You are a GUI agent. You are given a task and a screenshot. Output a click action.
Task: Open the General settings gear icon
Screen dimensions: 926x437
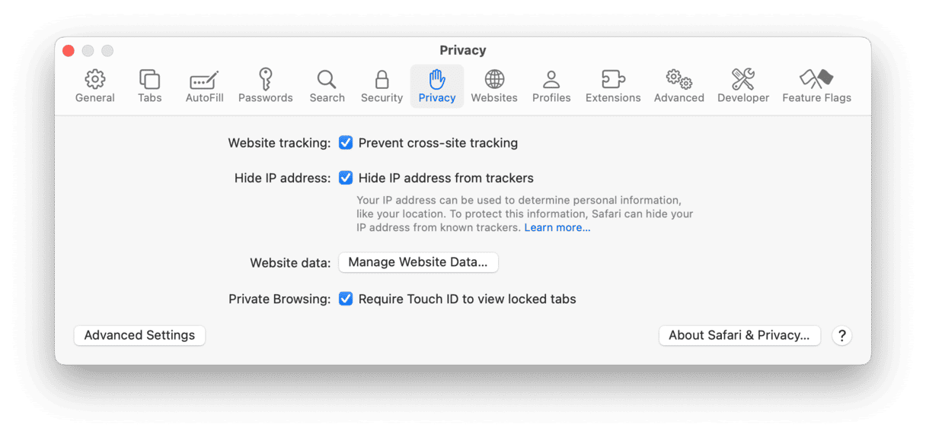[x=95, y=79]
